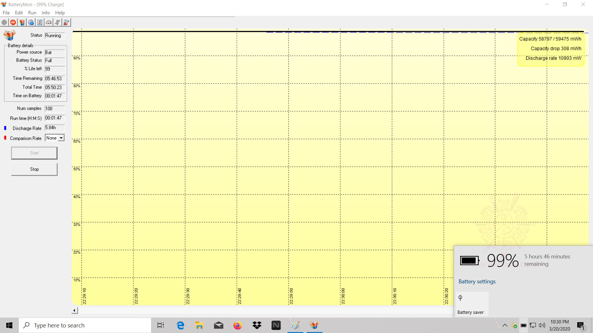The height and width of the screenshot is (333, 593).
Task: Click the taskbar battery tray icon
Action: click(524, 325)
